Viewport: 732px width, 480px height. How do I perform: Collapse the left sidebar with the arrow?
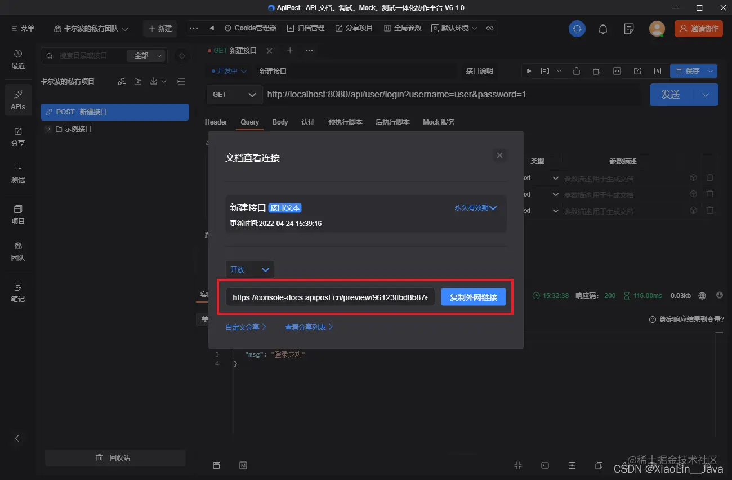click(x=17, y=438)
